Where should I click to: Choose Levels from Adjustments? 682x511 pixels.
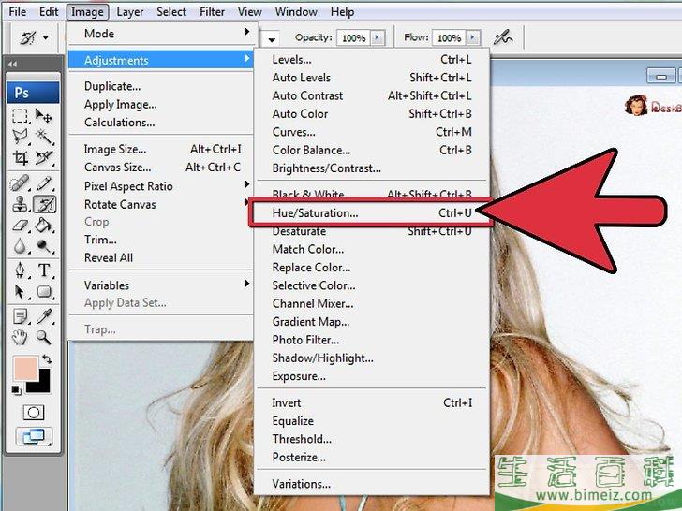(371, 60)
